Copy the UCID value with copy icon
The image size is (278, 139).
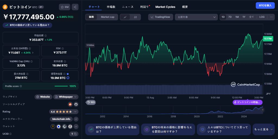tap(75, 134)
